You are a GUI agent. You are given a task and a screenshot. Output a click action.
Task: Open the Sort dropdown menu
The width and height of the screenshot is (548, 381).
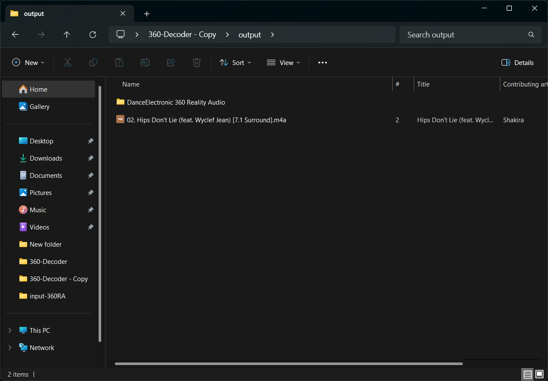[x=235, y=62]
